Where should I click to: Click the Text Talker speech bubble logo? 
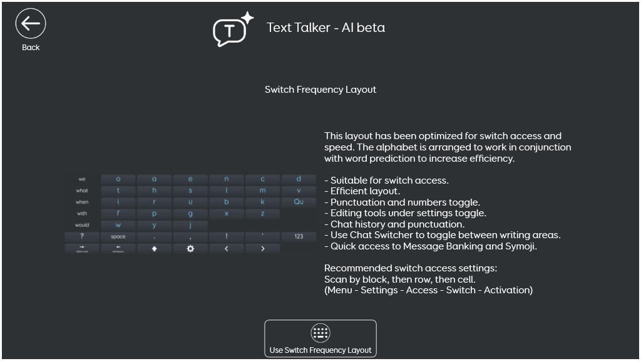[230, 30]
